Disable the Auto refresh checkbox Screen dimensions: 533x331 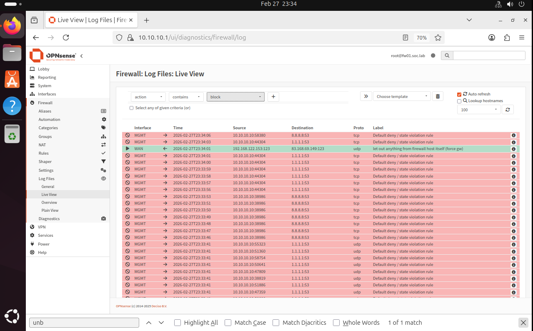(x=459, y=95)
